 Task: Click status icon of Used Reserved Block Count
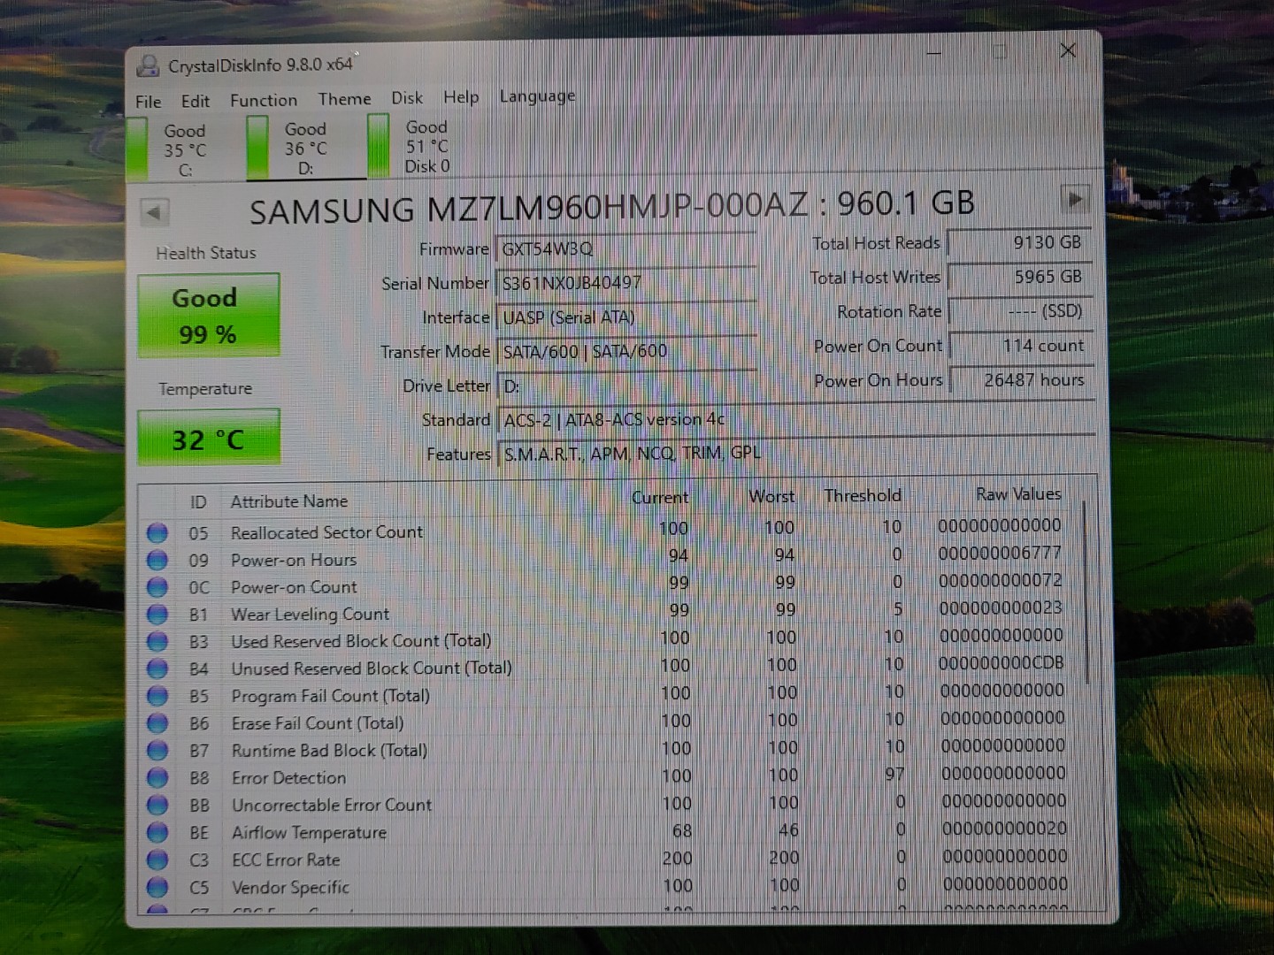click(x=157, y=641)
